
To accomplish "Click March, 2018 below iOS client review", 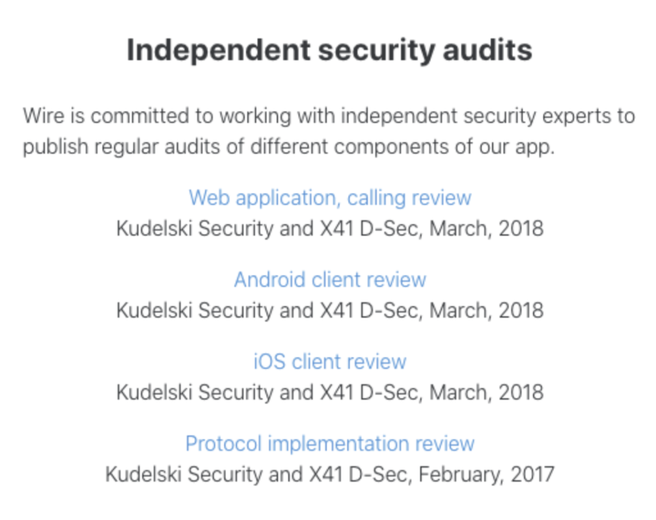I will 487,392.
